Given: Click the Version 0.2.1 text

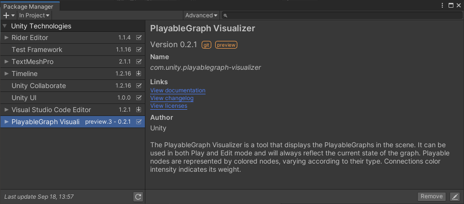Looking at the screenshot, I should pyautogui.click(x=174, y=45).
